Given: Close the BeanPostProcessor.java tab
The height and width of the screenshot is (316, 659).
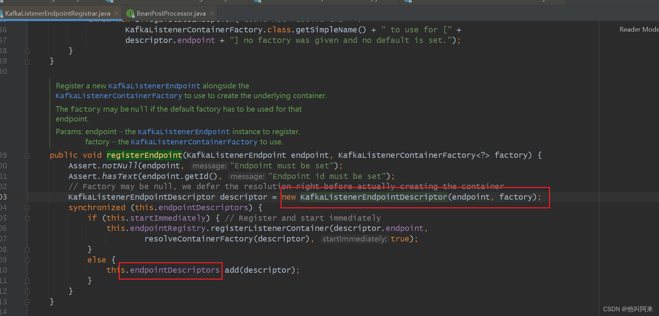Looking at the screenshot, I should (212, 13).
